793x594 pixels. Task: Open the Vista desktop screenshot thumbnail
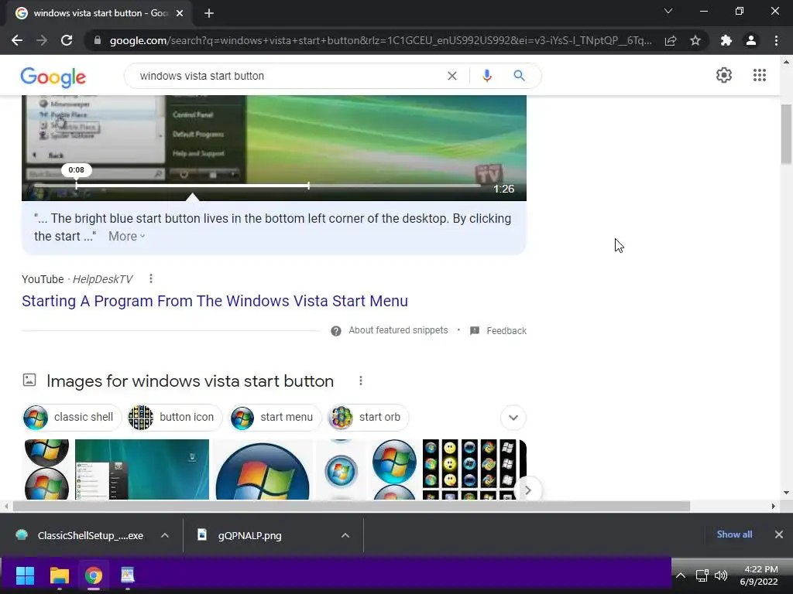142,469
